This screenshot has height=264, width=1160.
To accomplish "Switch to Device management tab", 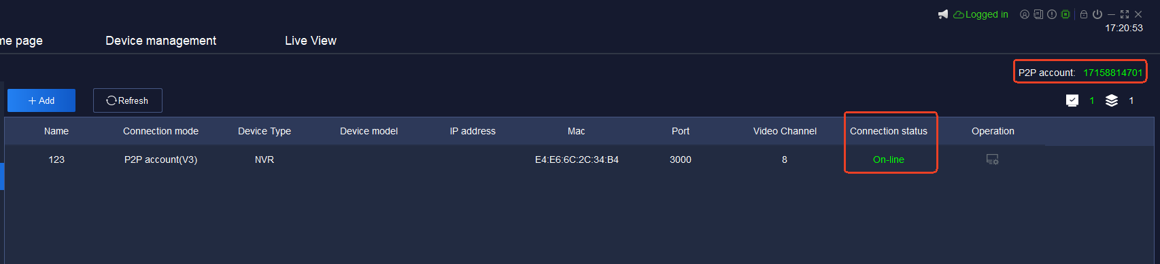I will coord(160,41).
